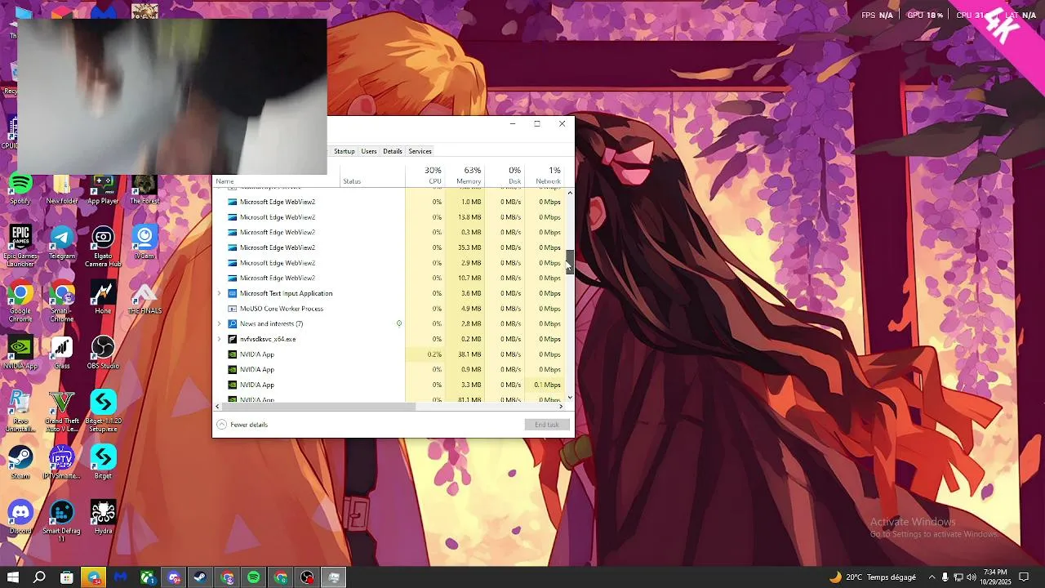Viewport: 1045px width, 588px height.
Task: Open Google Chrome desktop shortcut
Action: [x=20, y=301]
